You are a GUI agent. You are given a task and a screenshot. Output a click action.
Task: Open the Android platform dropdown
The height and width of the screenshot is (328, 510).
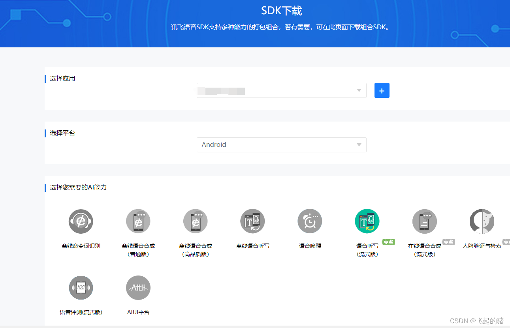point(282,145)
